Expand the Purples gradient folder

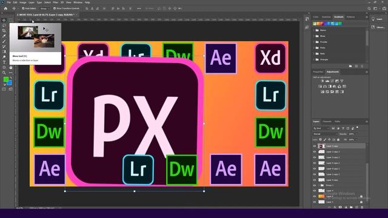point(314,42)
